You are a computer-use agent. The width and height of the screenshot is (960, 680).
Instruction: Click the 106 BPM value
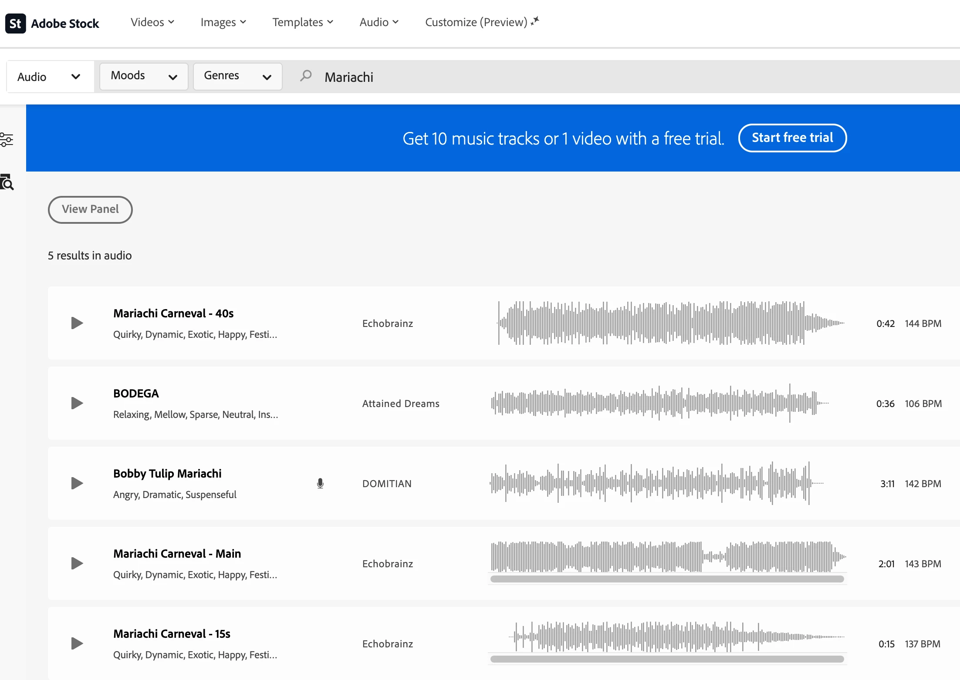[923, 404]
